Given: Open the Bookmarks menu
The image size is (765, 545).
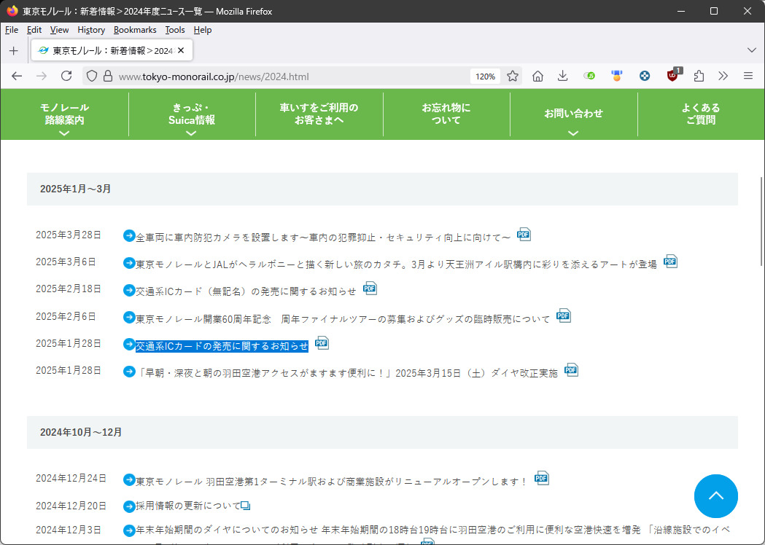Looking at the screenshot, I should tap(135, 30).
